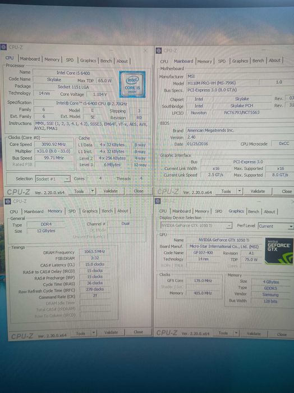The image size is (294, 393).
Task: Click the Level 3 cache value '6 MBytes'
Action: coord(112,165)
